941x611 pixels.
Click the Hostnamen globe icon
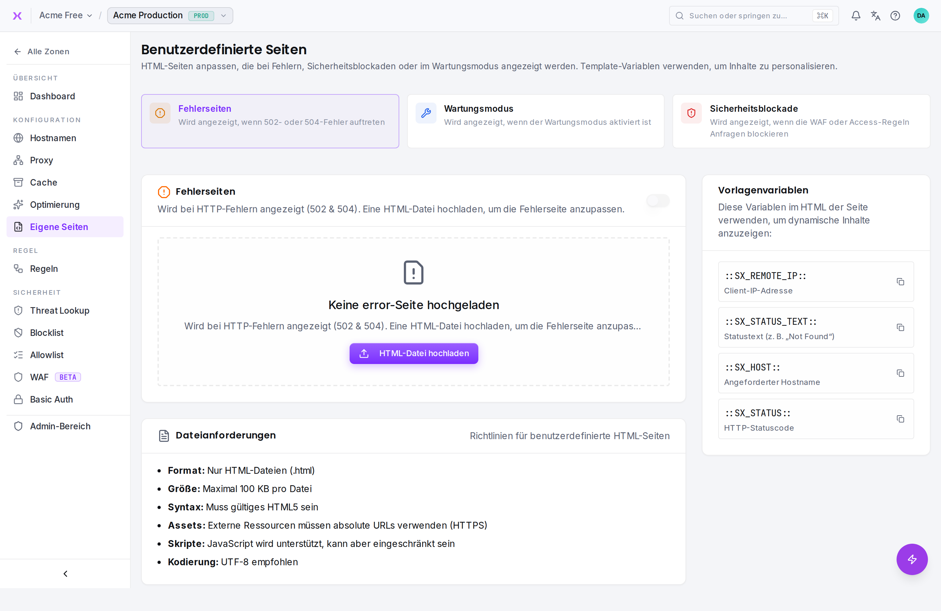tap(18, 138)
